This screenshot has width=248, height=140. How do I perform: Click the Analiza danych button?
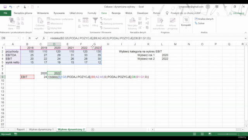204,19
